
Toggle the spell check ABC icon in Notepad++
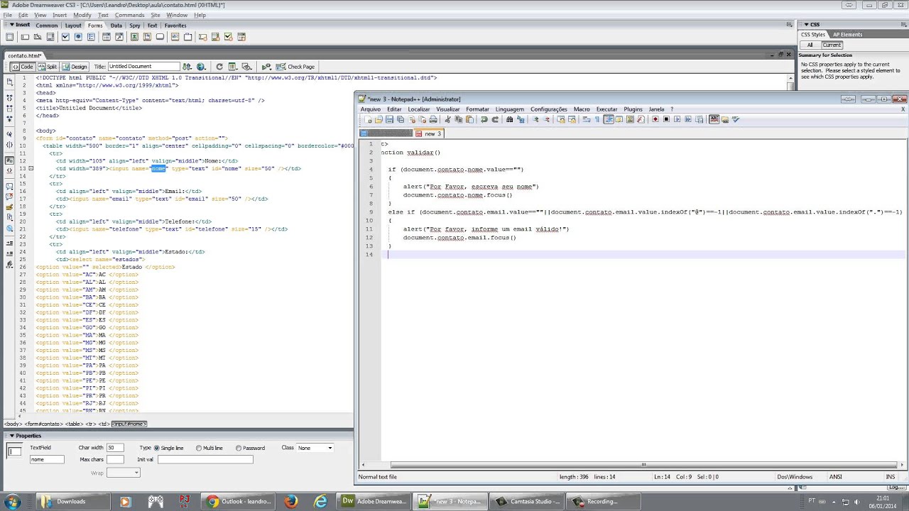714,119
